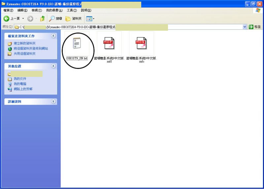Click the folder icon in address bar

17,27
